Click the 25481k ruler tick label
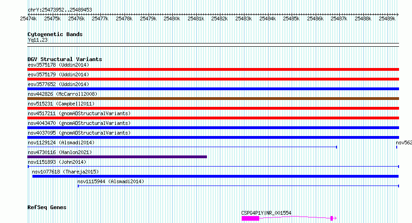Screen dimensions: 412x223 click(196, 19)
